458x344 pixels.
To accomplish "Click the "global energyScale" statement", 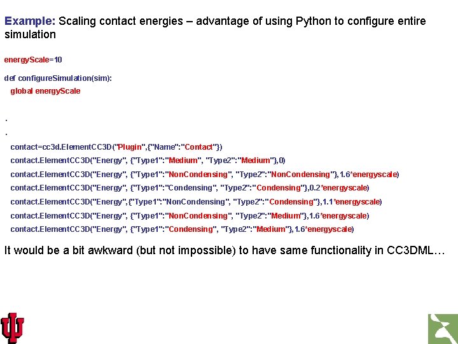I will point(45,91).
